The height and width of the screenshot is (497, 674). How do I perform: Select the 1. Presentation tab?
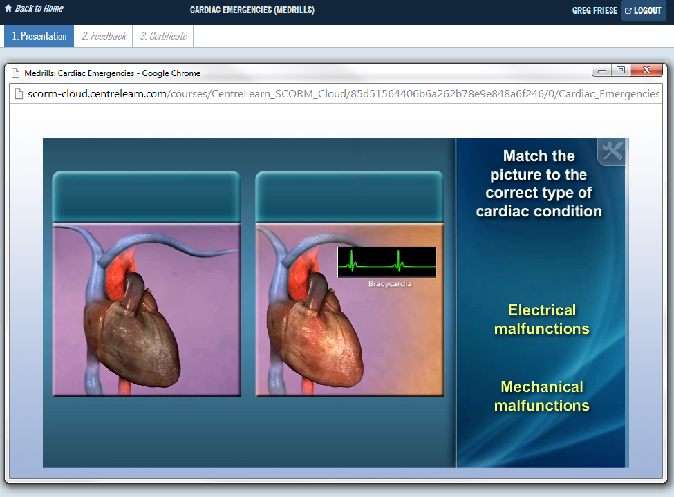(x=39, y=36)
